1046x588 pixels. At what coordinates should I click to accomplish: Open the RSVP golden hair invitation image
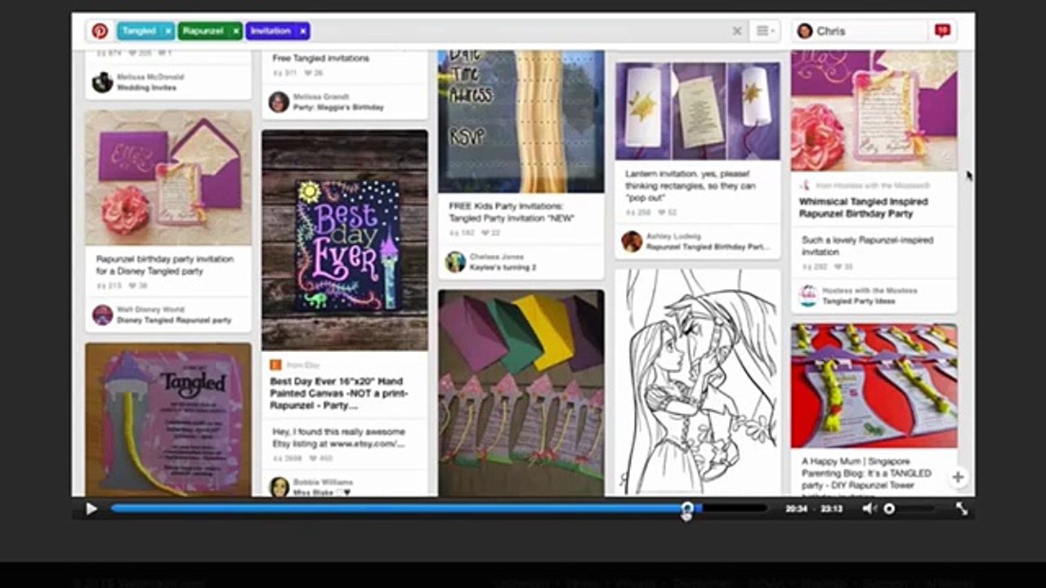click(x=521, y=122)
